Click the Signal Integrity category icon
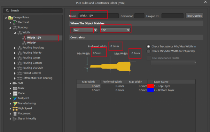Viewport: 210px width, 132px height. [x=15, y=119]
